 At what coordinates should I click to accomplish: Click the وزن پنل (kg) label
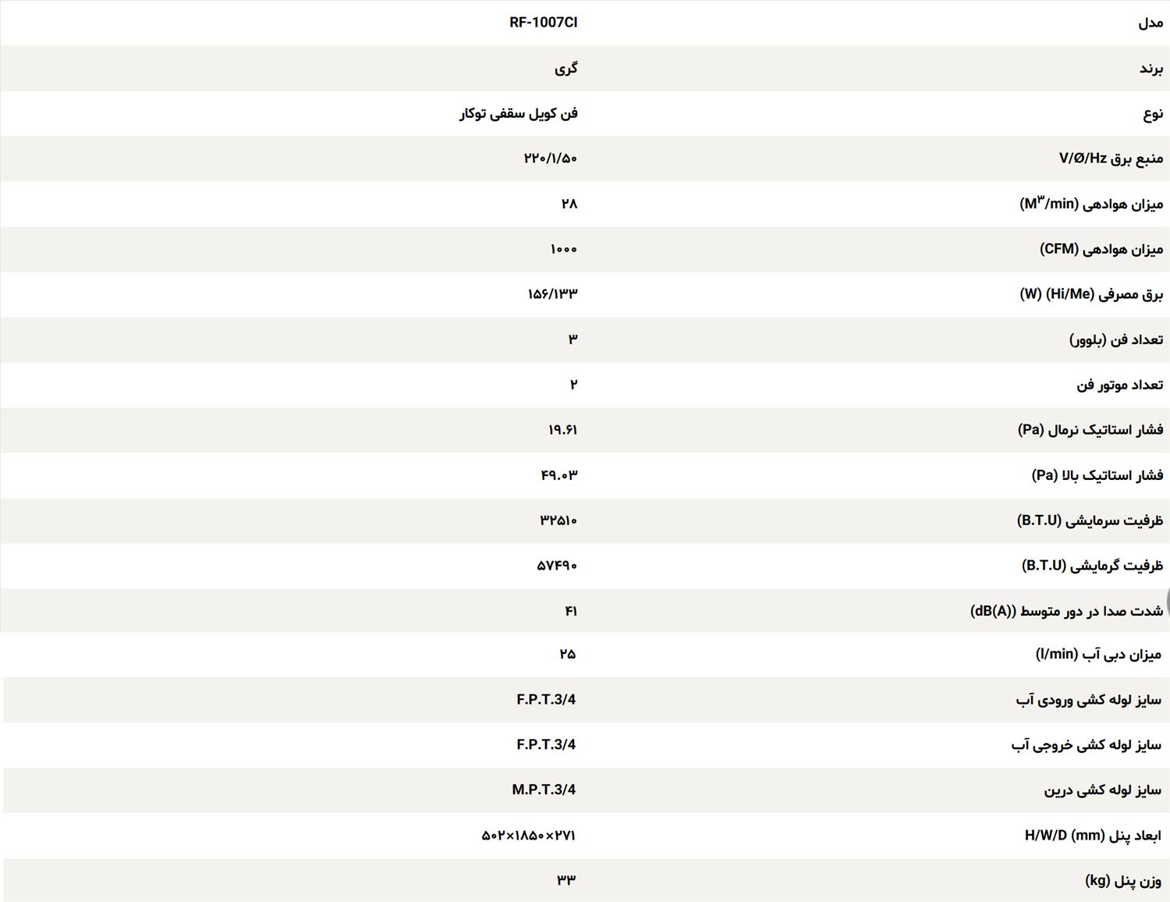click(x=1122, y=881)
